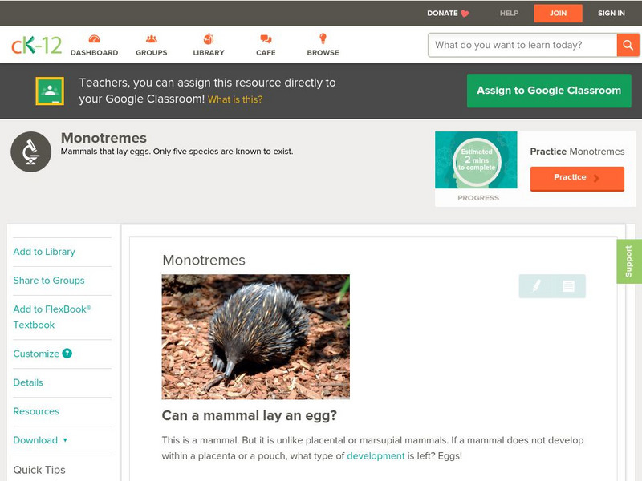
Task: Click the Donate link with heart
Action: 448,14
